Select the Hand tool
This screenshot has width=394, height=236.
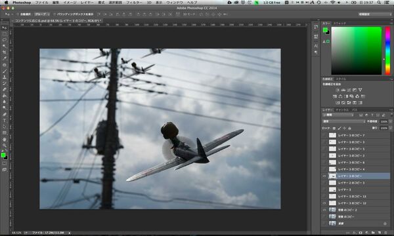point(5,139)
